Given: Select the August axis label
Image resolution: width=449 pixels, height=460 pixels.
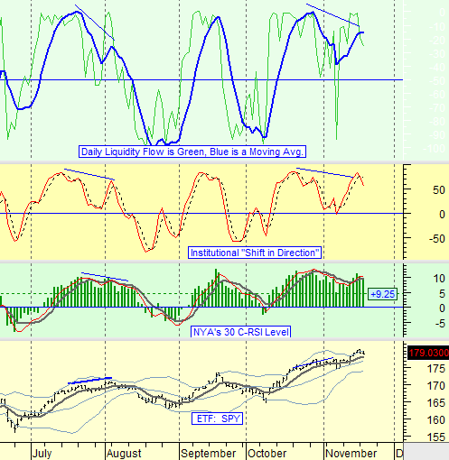Looking at the screenshot, I should pyautogui.click(x=124, y=454).
